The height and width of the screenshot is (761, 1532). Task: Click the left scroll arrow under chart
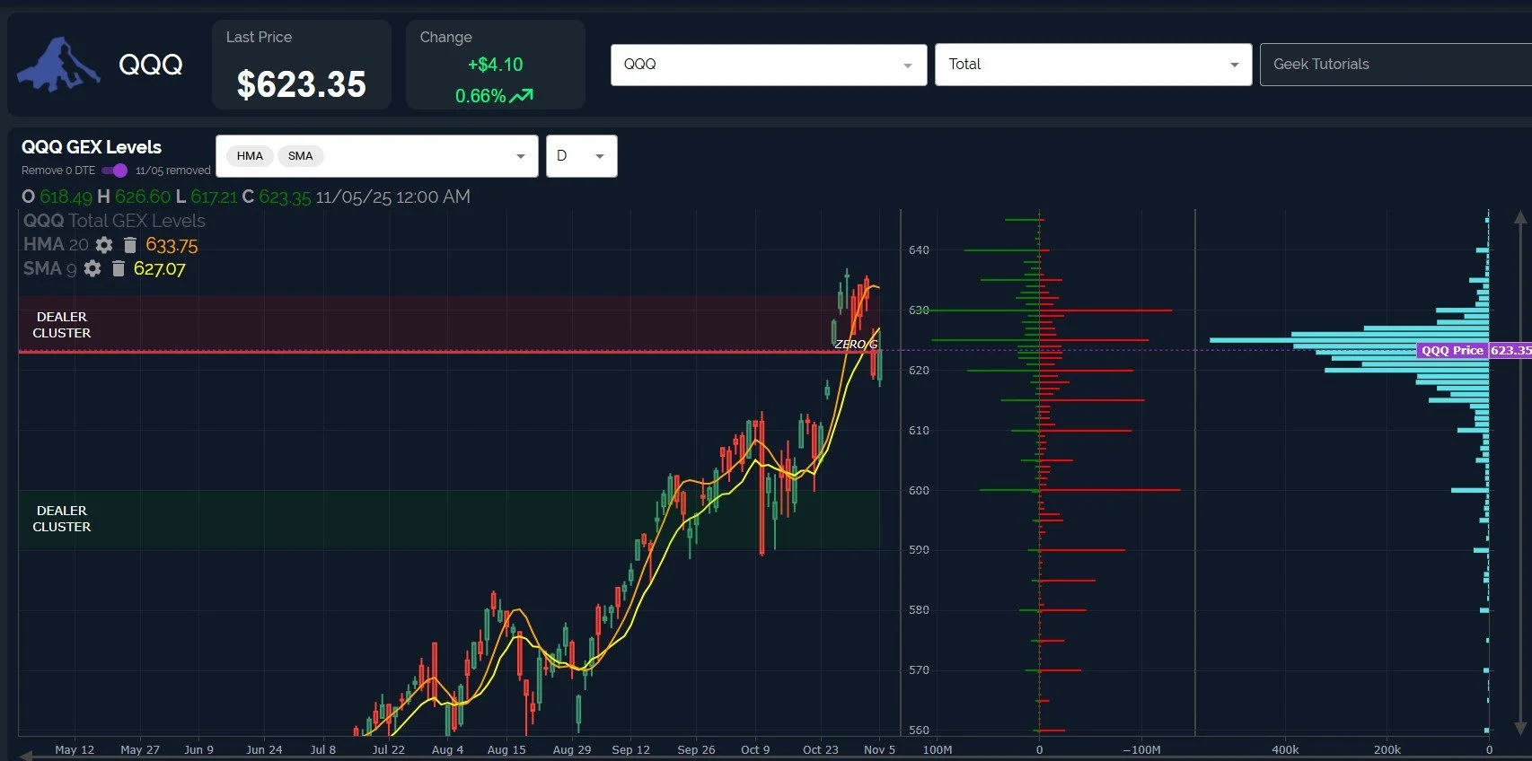point(26,756)
